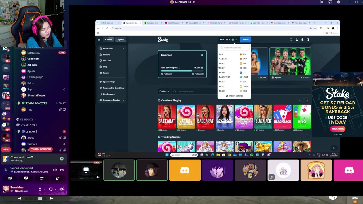
Task: Click the Discord user settings gear
Action: coord(62,189)
